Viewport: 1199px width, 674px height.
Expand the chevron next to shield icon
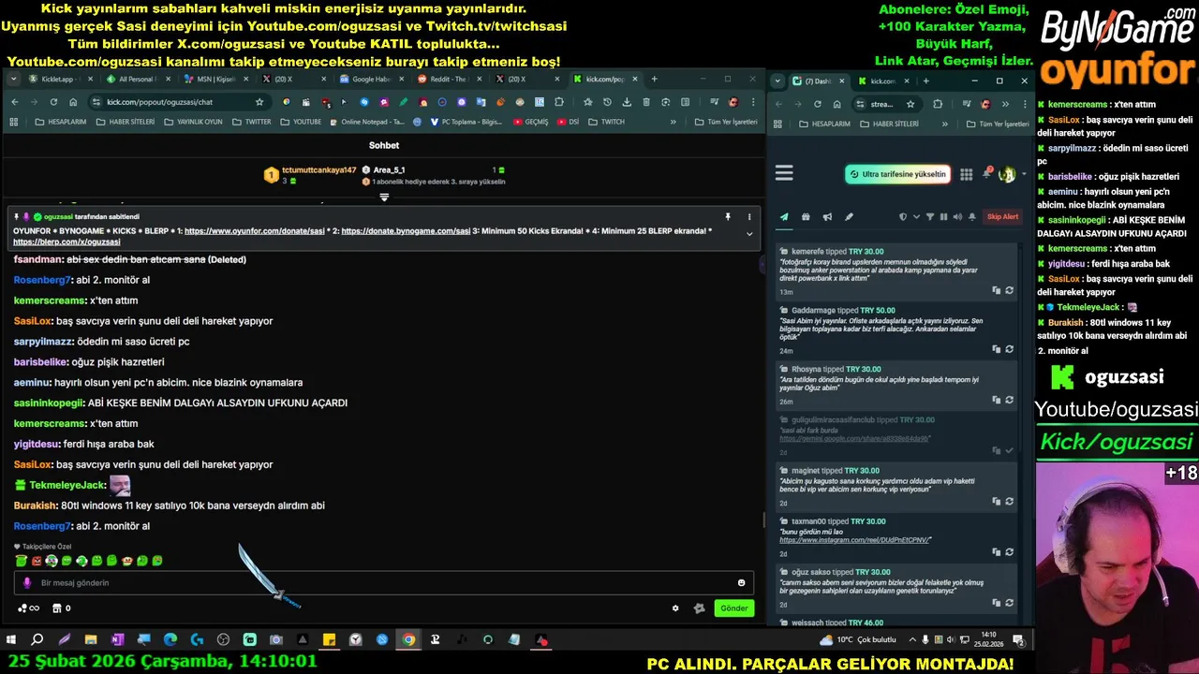[x=916, y=217]
